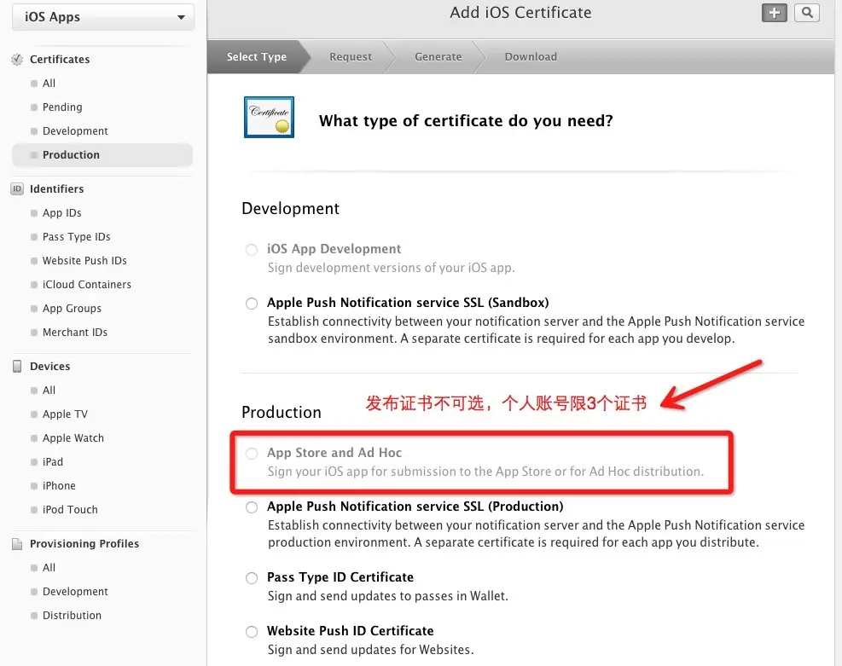842x666 pixels.
Task: Click the certificate illustration thumbnail
Action: click(x=269, y=117)
